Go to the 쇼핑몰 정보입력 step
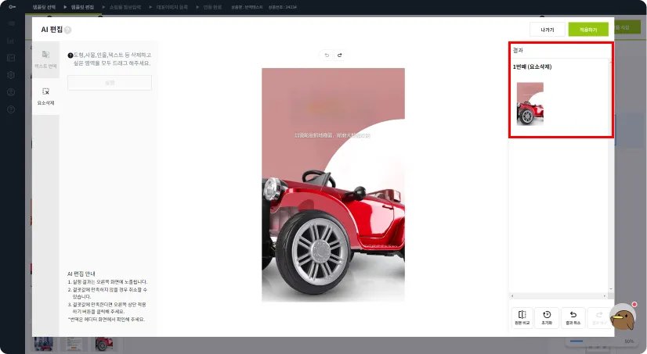The width and height of the screenshot is (647, 354). (x=125, y=7)
